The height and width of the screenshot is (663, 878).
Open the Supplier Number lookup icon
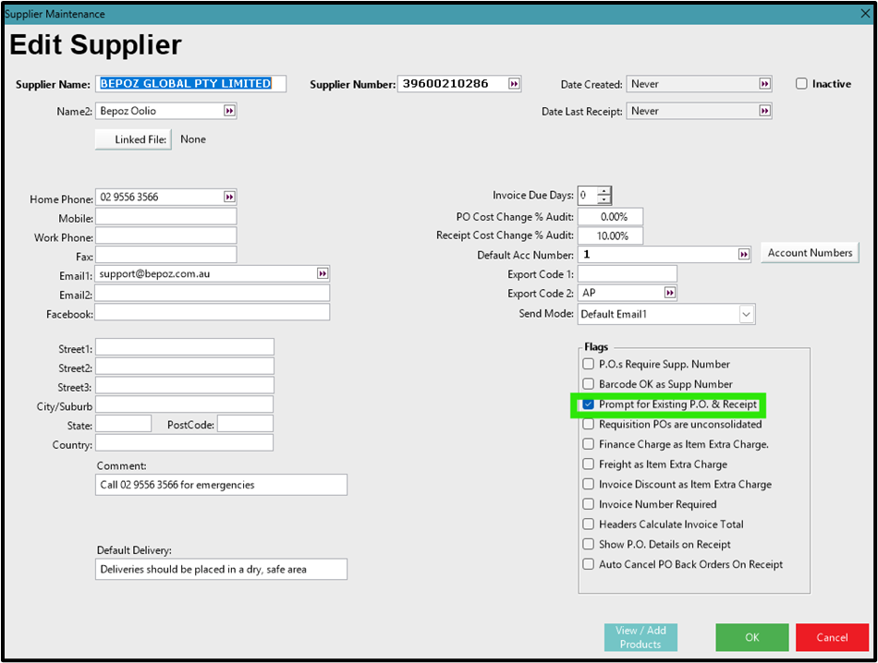[x=514, y=83]
